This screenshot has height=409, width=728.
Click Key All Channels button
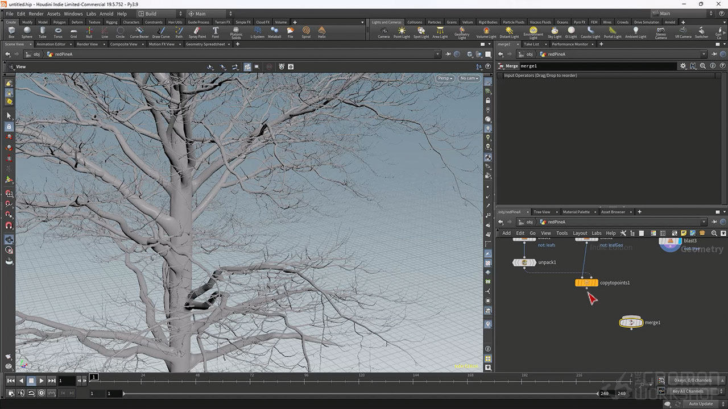point(688,391)
